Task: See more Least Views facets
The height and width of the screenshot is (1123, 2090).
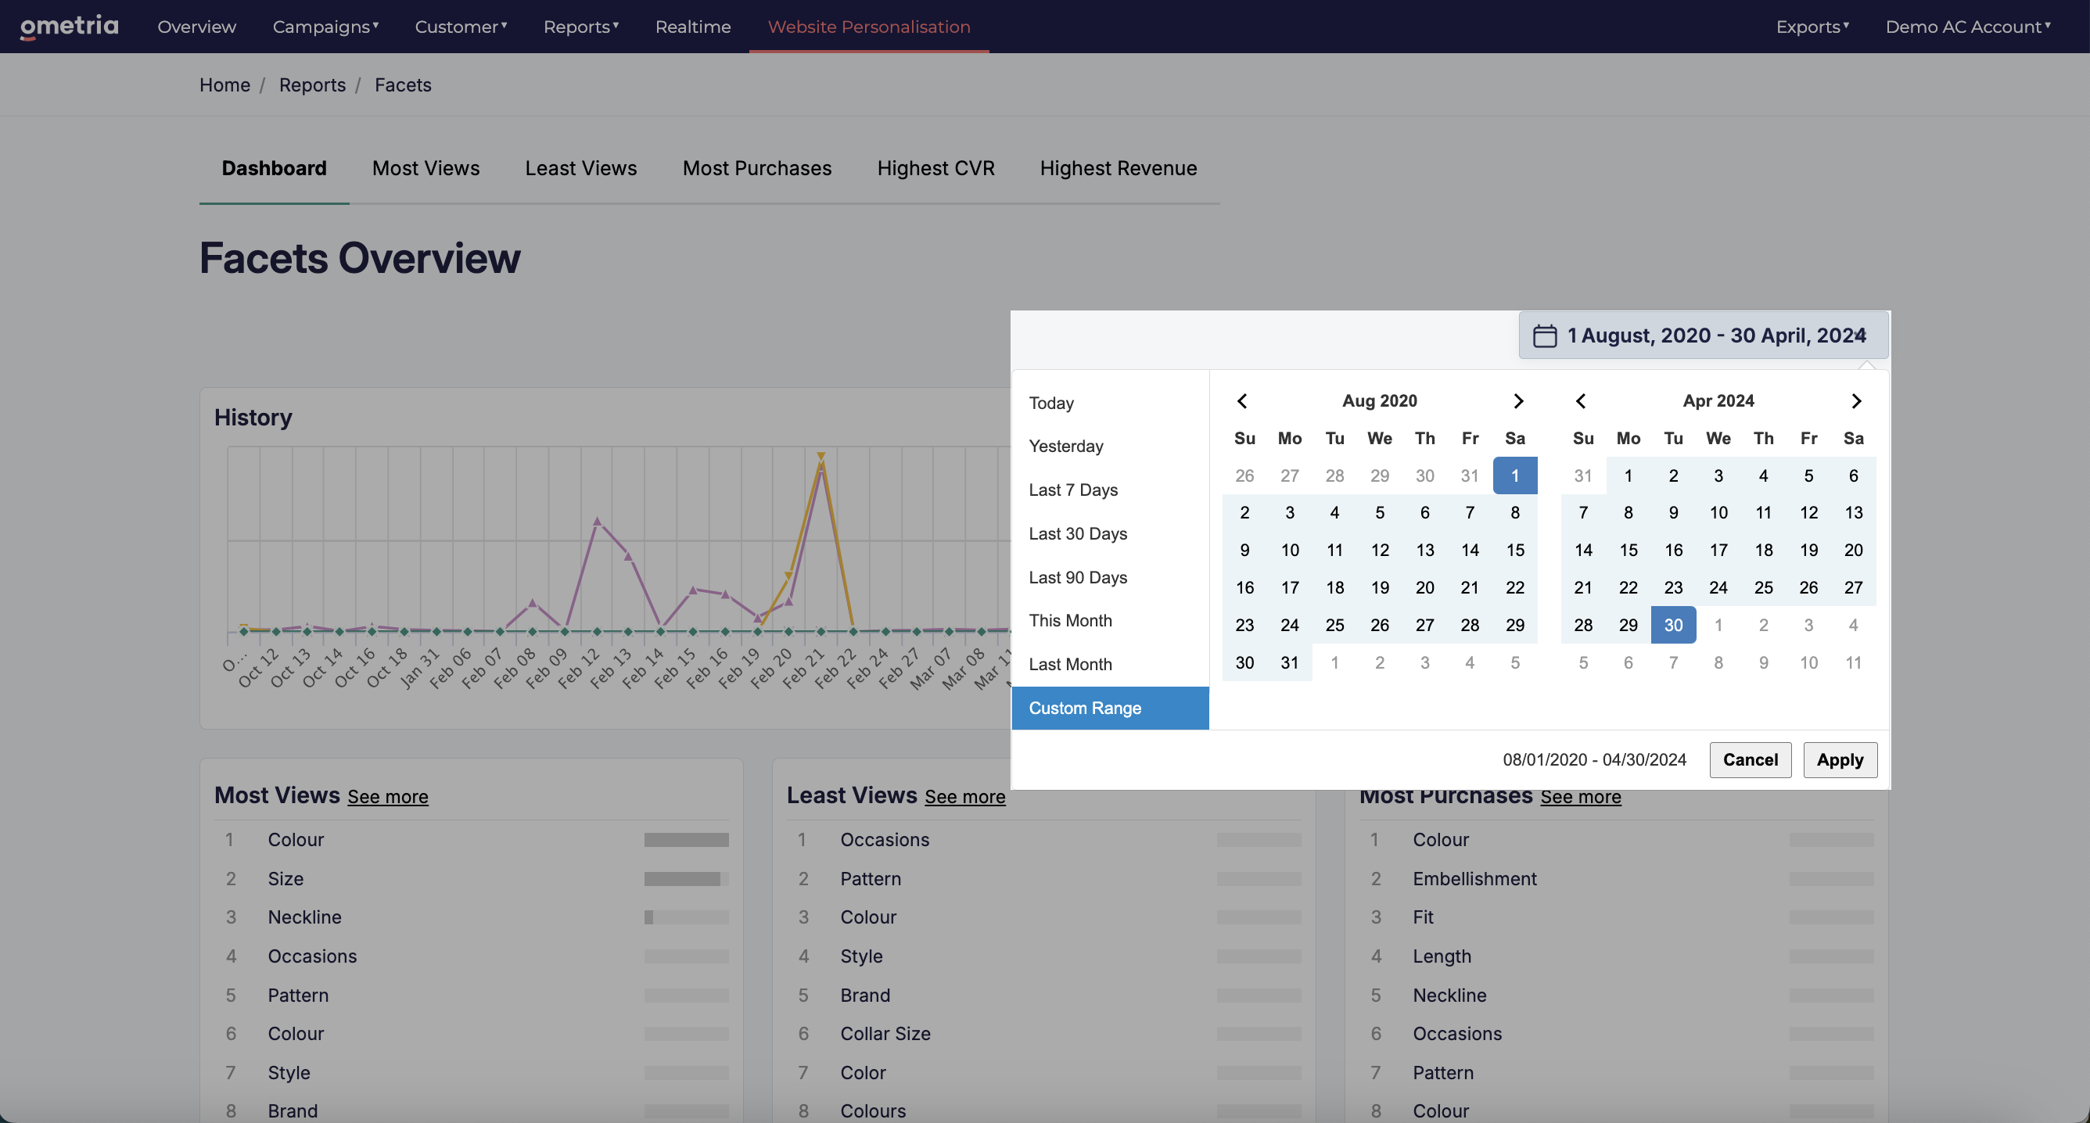Action: tap(964, 797)
